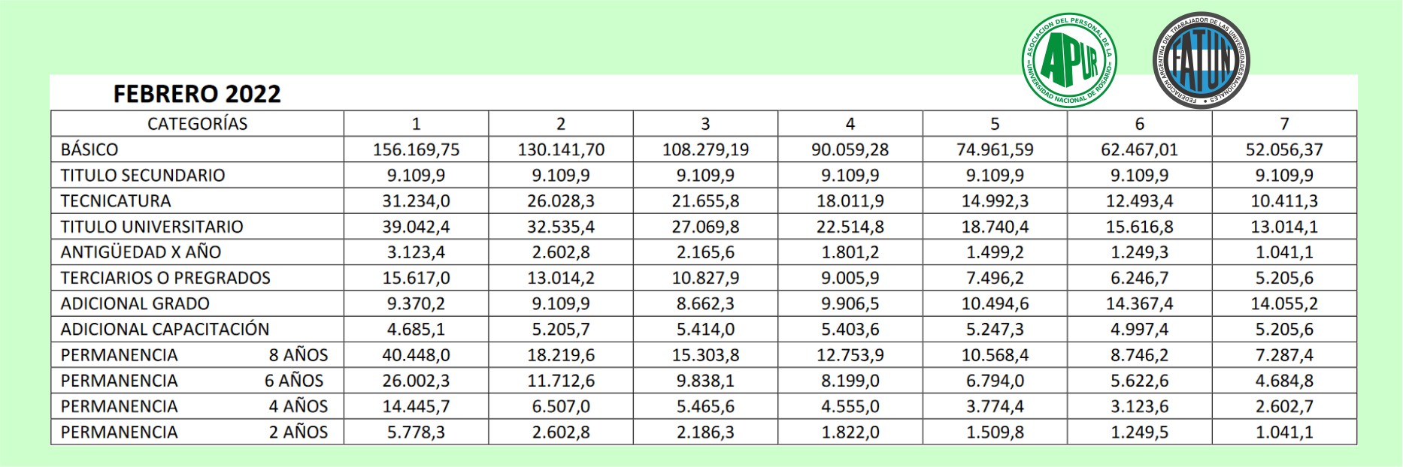This screenshot has width=1403, height=467.
Task: Select TITULO UNIVERSITARIO row label
Action: [x=152, y=227]
